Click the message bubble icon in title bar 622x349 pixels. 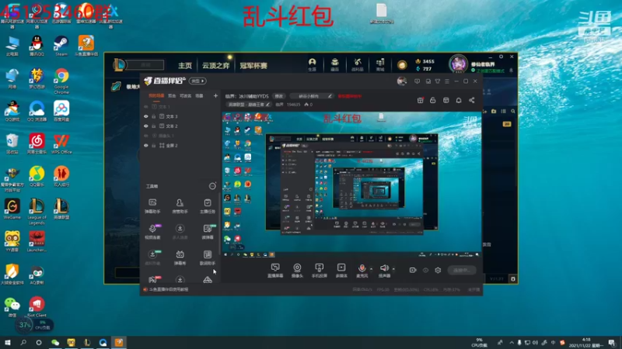pos(417,81)
